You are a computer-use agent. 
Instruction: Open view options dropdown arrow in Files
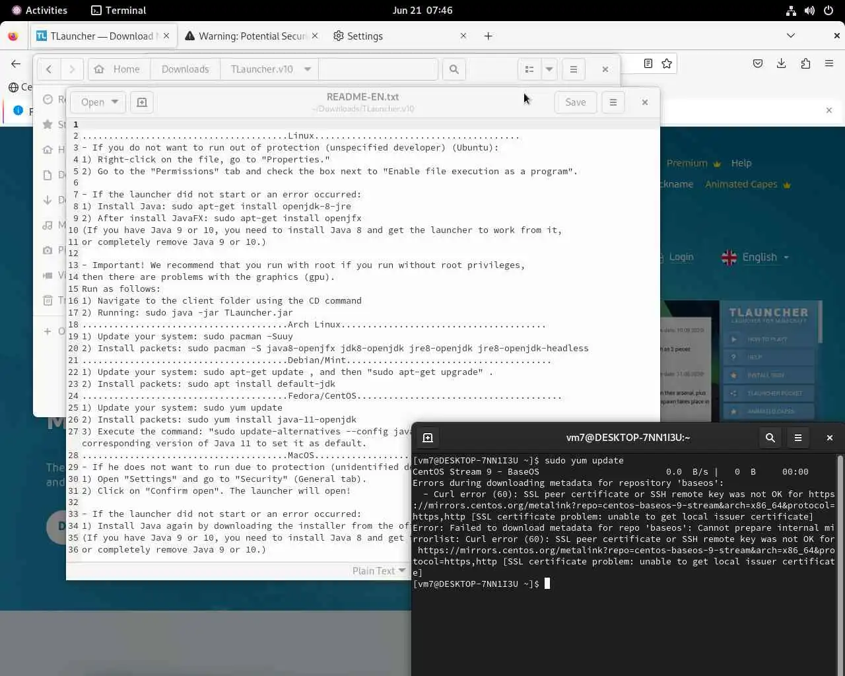pos(549,69)
